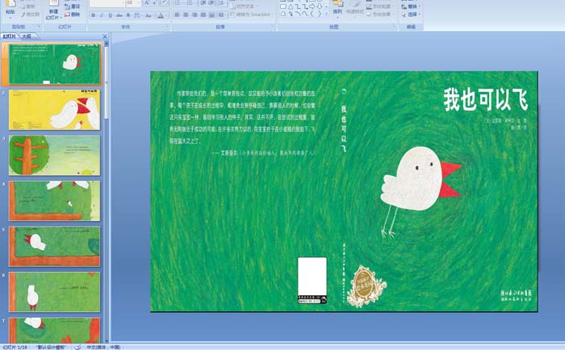The image size is (565, 350).
Task: Select the Down Arrow shape
Action: [x=320, y=6]
